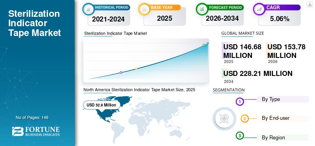Click the orange number 2 circle
The width and height of the screenshot is (315, 146).
tap(245, 119)
